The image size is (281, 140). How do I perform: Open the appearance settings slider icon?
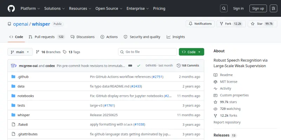point(274,8)
